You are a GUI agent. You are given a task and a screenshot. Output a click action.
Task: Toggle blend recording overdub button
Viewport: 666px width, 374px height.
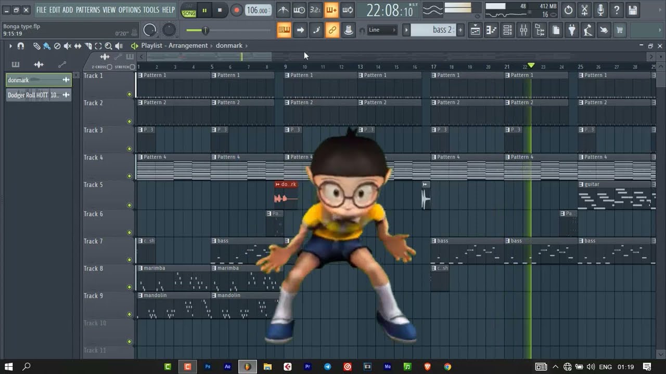pos(331,10)
